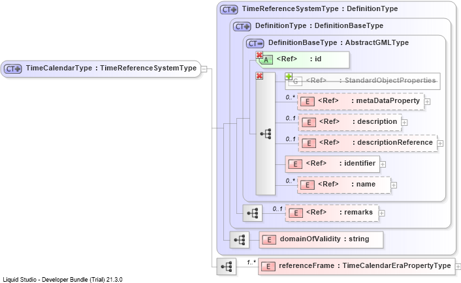
Task: Select the identifier element box
Action: coord(332,164)
